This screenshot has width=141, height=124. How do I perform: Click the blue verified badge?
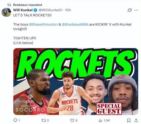pyautogui.click(x=36, y=10)
